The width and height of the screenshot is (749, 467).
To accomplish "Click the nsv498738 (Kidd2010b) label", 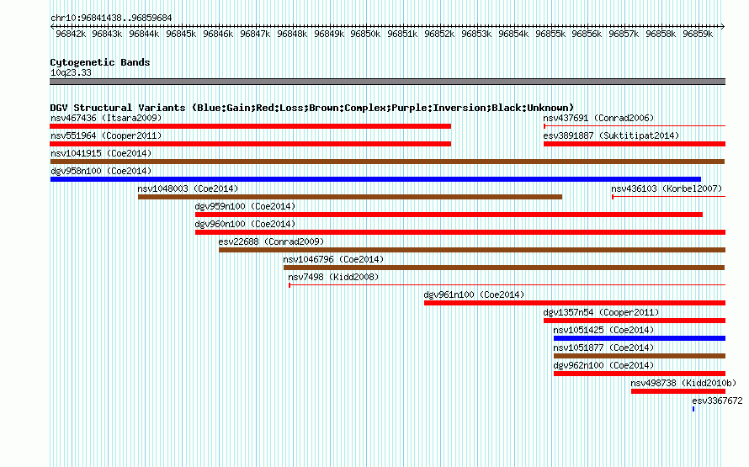I will (683, 383).
